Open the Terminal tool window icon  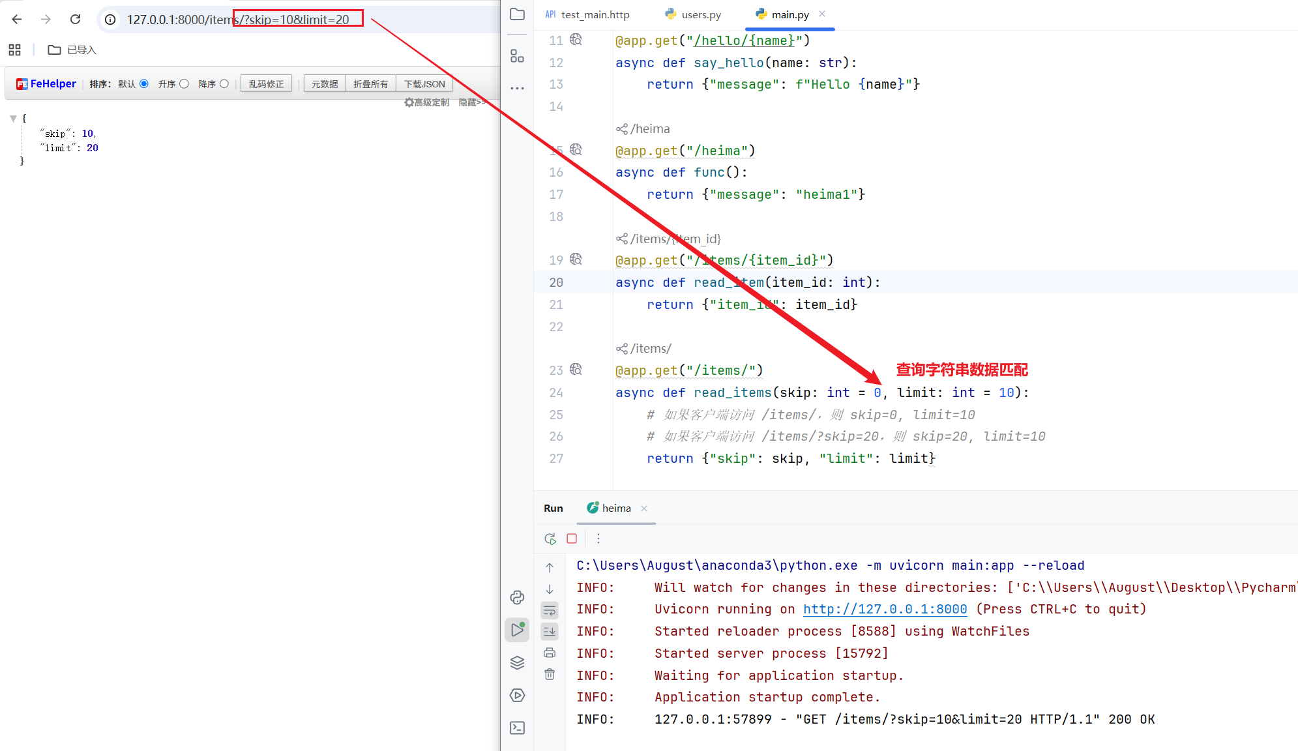(517, 728)
